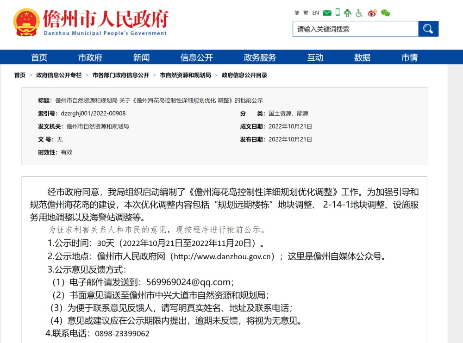Open the 互动 navigation item
Image resolution: width=463 pixels, height=343 pixels.
tap(315, 57)
